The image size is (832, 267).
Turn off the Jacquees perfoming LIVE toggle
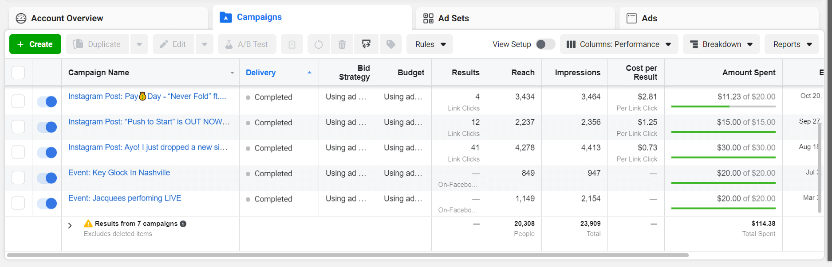click(47, 203)
